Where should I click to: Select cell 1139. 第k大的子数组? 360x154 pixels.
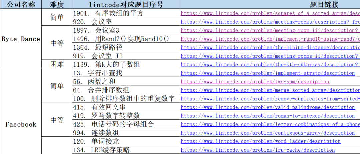(126, 64)
